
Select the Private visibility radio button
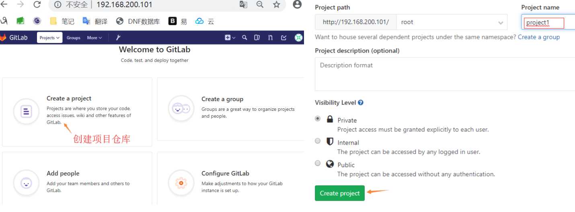318,119
